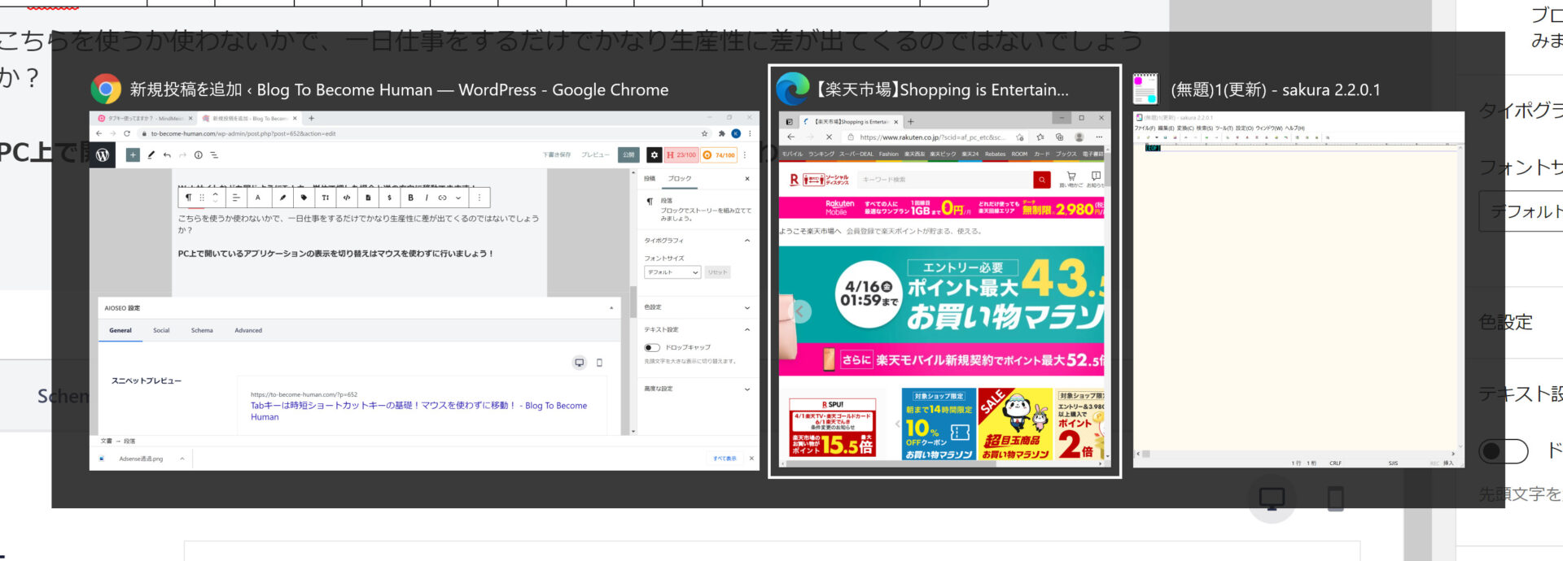The height and width of the screenshot is (561, 1563).
Task: Open the Rakuten shopping cart icon
Action: (x=1070, y=176)
